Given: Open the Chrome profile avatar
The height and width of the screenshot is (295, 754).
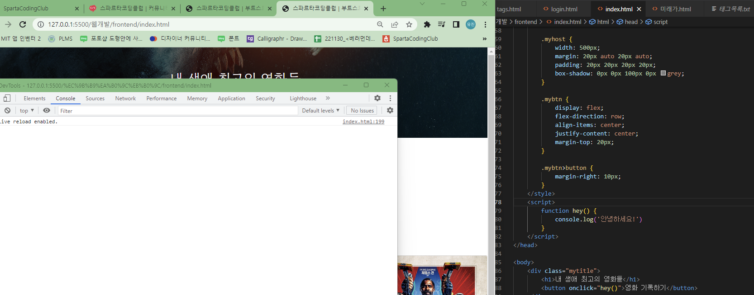Looking at the screenshot, I should tap(471, 24).
